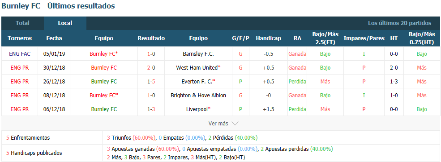Image resolution: width=441 pixels, height=162 pixels.
Task: Open the 1-3 result against Liverpool
Action: [x=151, y=109]
